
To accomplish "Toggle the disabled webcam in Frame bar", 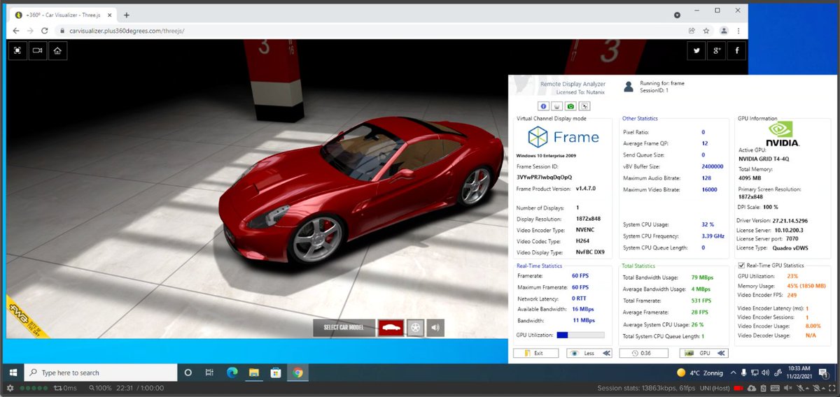I will (x=815, y=388).
